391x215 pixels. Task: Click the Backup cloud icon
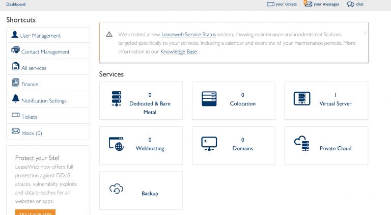117,189
